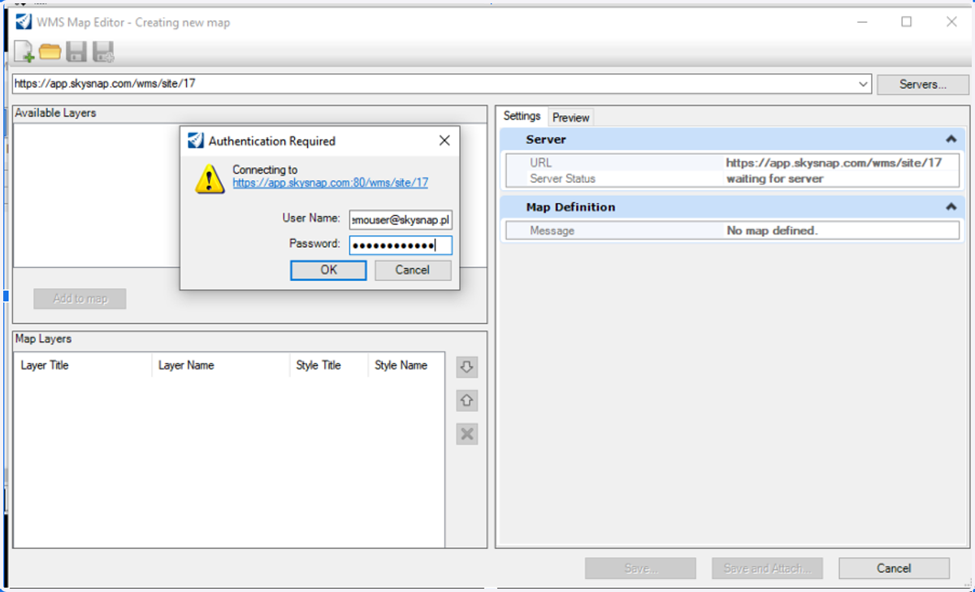Click the app.skysnap.com connection link
This screenshot has width=975, height=592.
[x=330, y=183]
